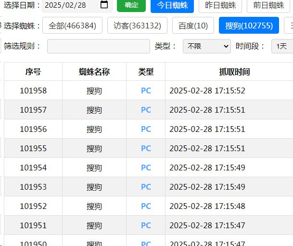293x246 pixels.
Task: Select row number 101952
Action: pos(33,206)
